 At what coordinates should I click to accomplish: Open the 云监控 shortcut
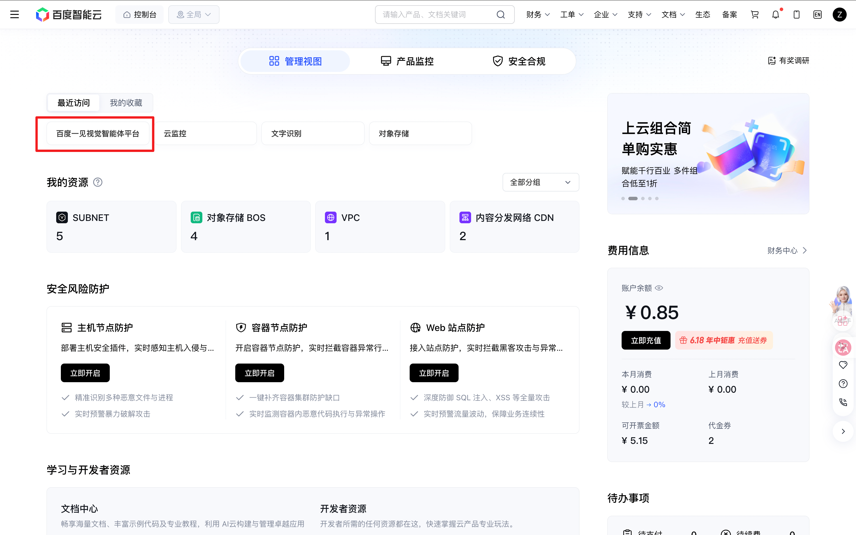pyautogui.click(x=206, y=133)
